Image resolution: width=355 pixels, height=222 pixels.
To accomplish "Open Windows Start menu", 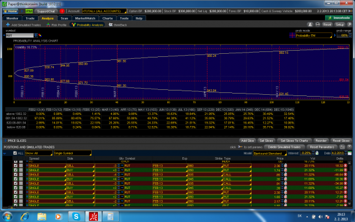I will (7, 216).
